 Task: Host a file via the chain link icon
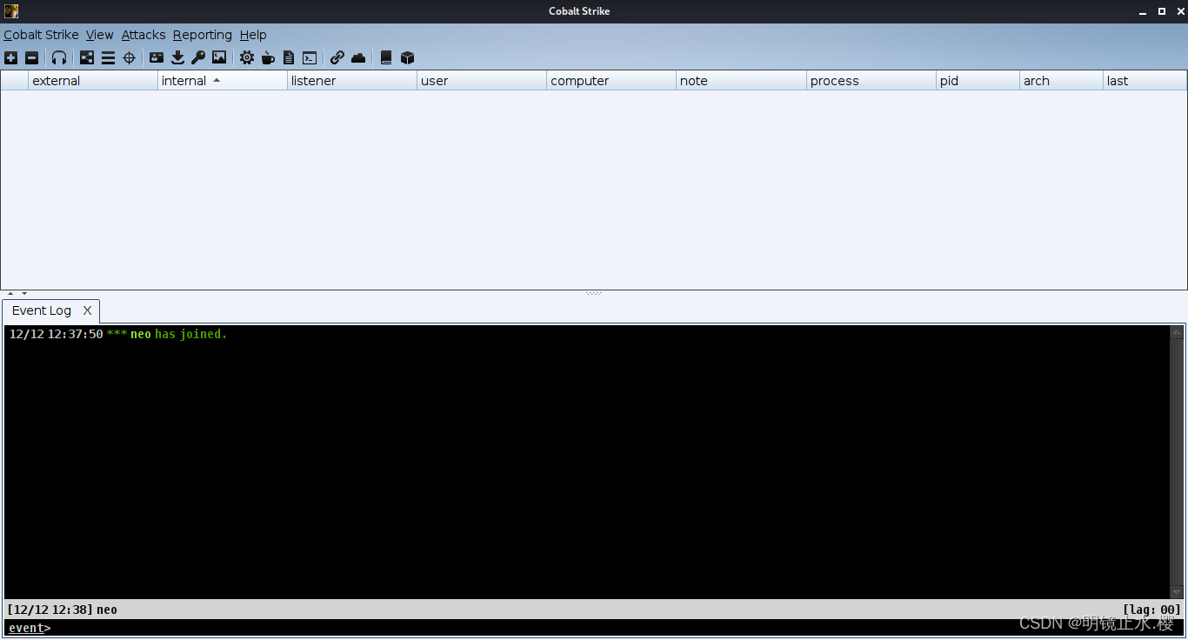[x=337, y=58]
